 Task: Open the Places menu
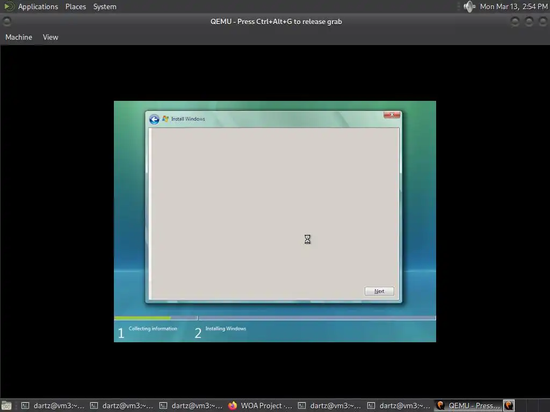[75, 6]
